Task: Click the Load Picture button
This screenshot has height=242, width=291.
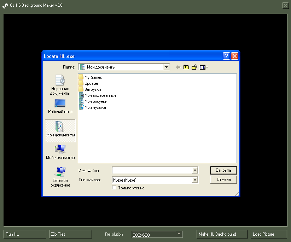Action: click(269, 234)
